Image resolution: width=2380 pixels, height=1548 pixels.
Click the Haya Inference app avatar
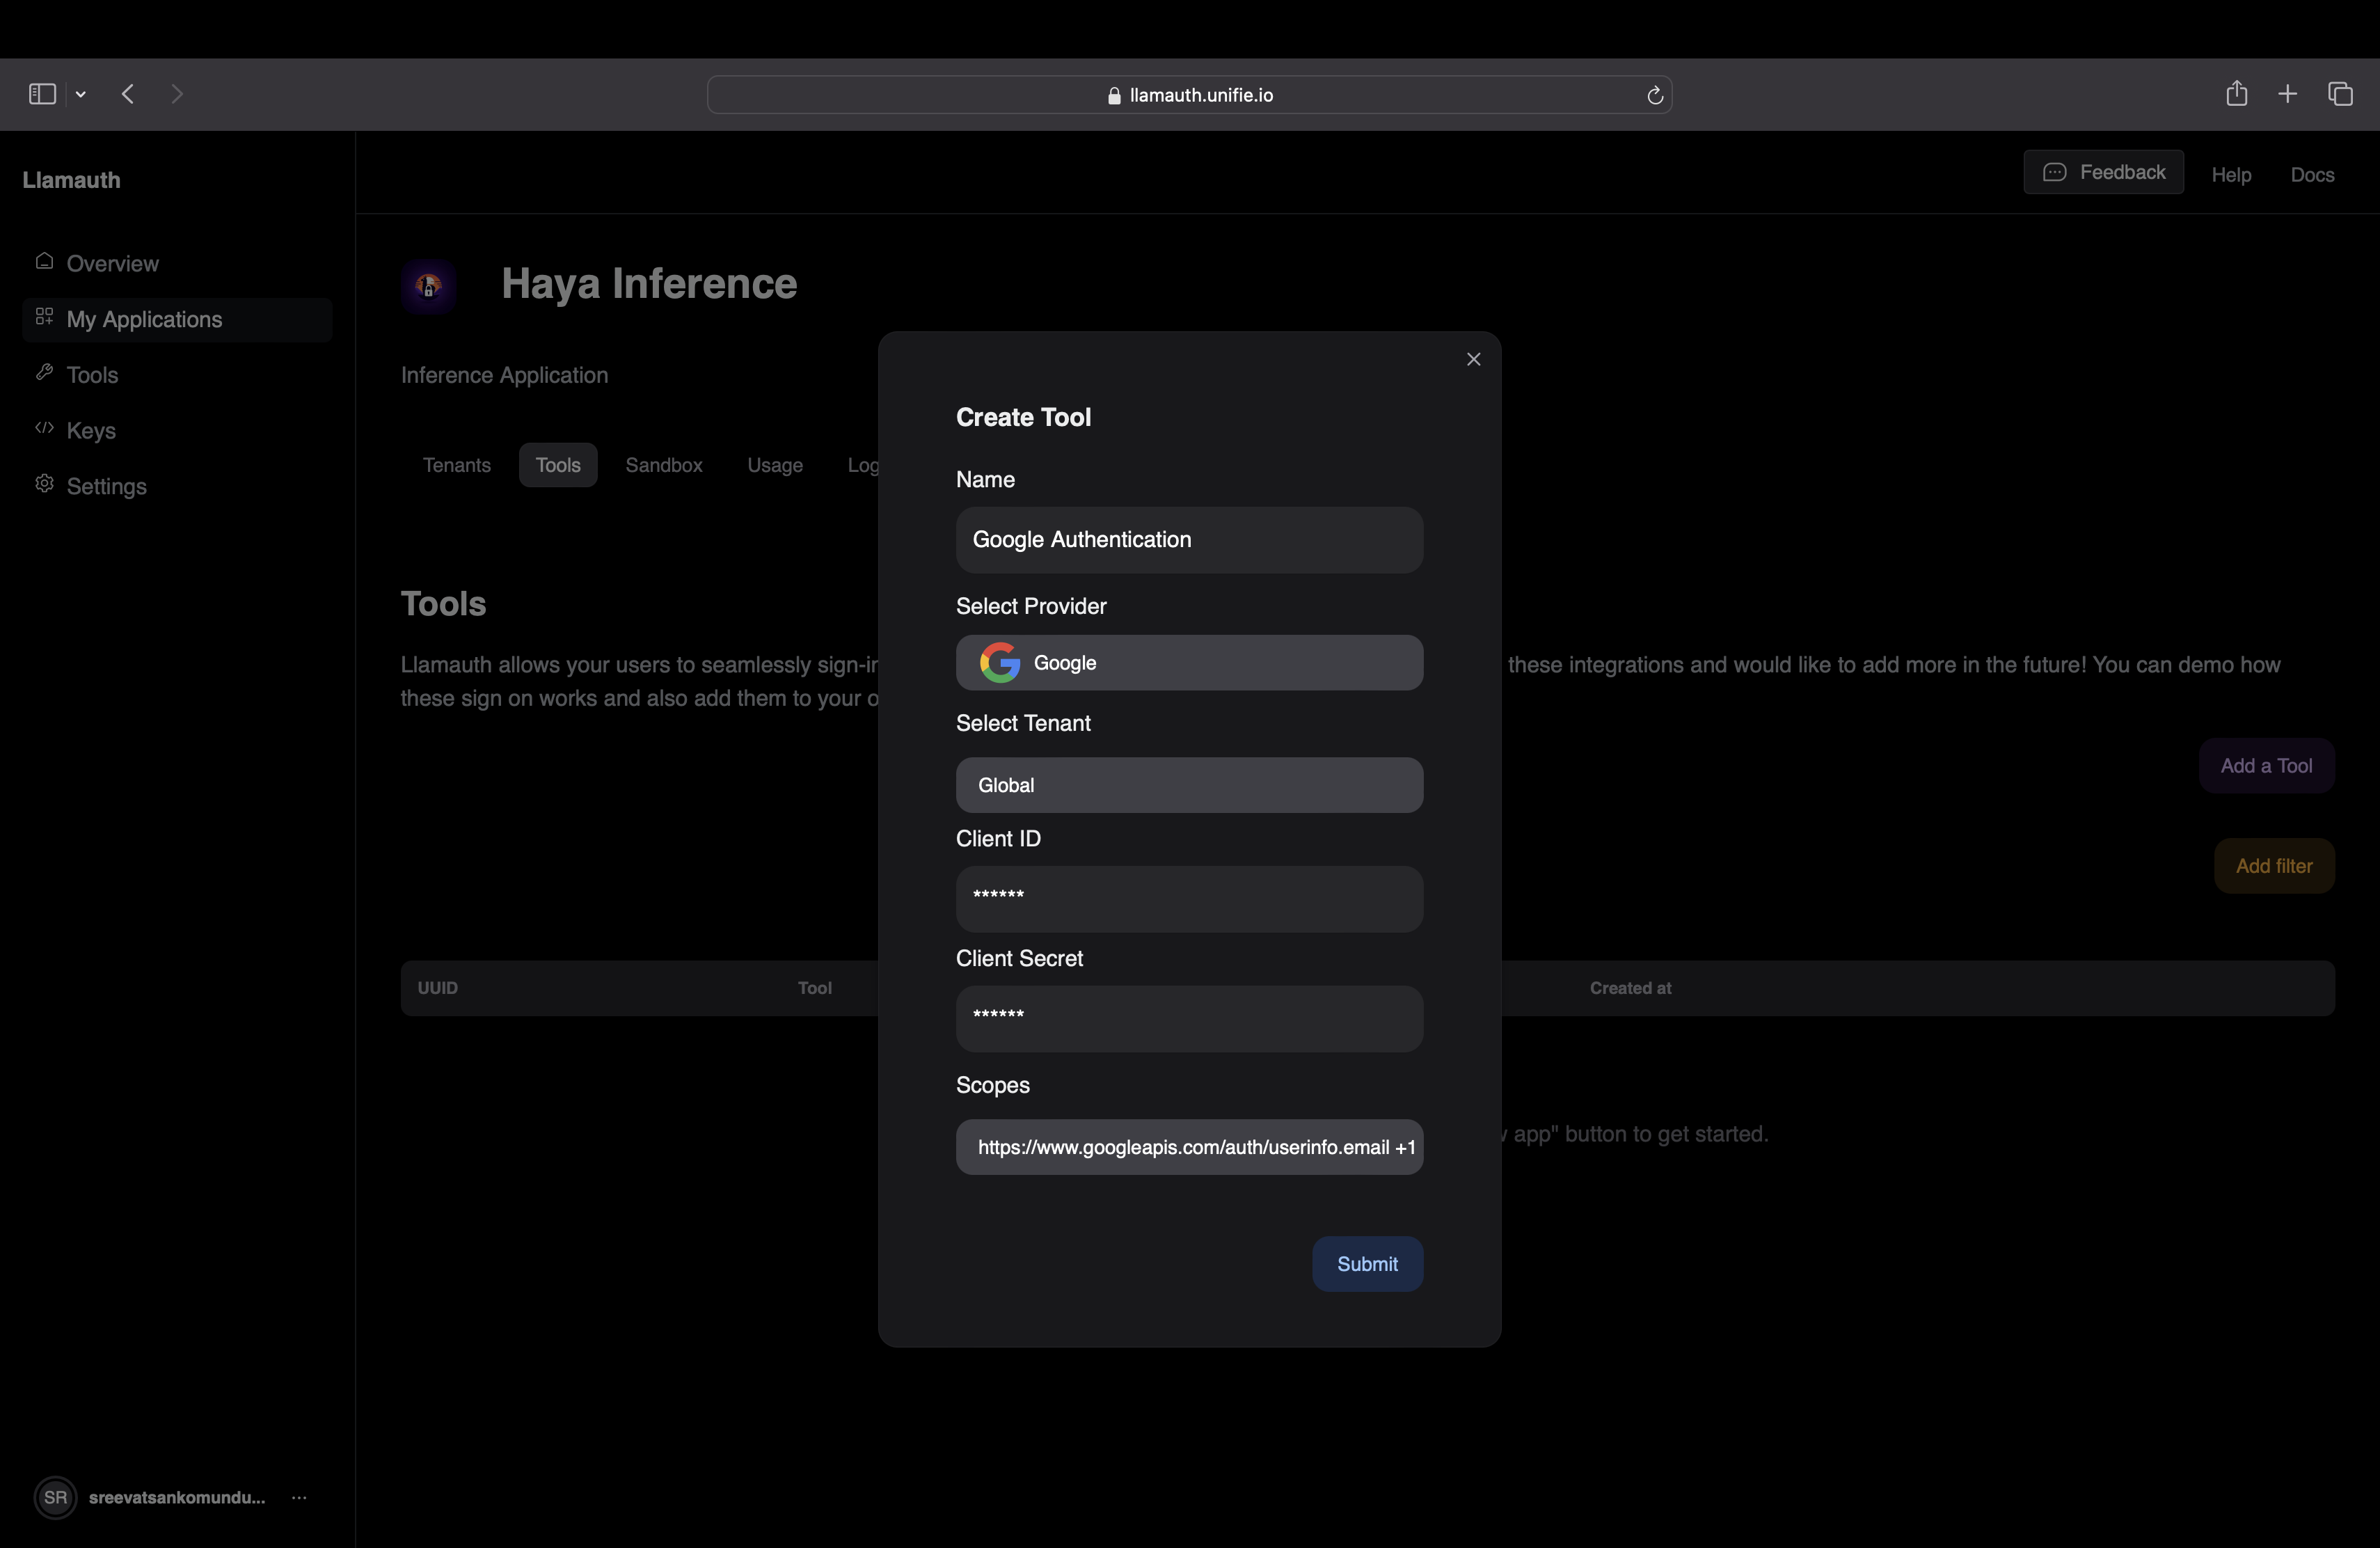[x=429, y=286]
